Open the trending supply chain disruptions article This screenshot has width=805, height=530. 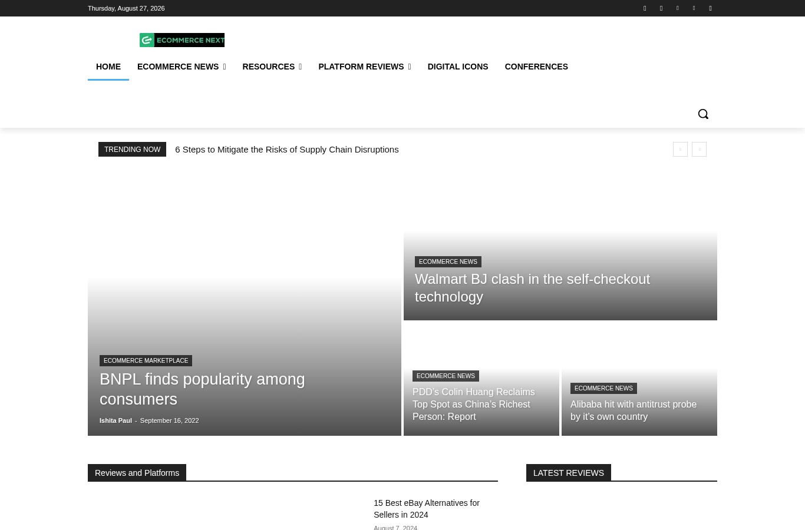(x=287, y=150)
